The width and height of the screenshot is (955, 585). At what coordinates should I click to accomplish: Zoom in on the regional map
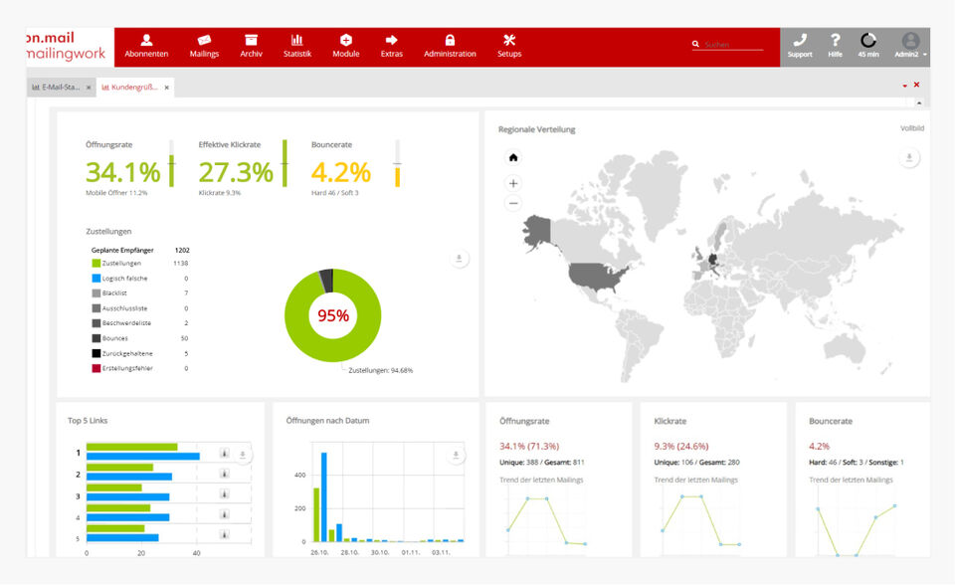pyautogui.click(x=513, y=183)
